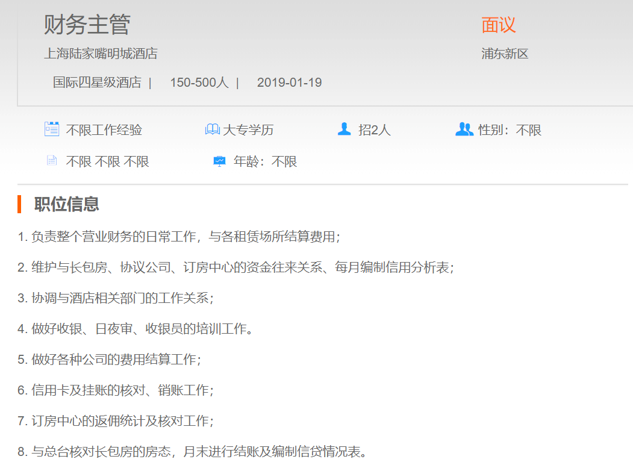Click the 150-500人 company size text
This screenshot has width=633, height=468.
199,83
